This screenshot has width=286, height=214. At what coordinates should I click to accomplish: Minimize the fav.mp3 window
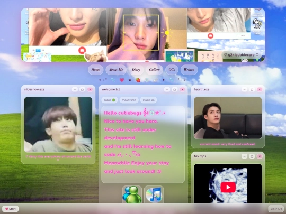coord(244,156)
